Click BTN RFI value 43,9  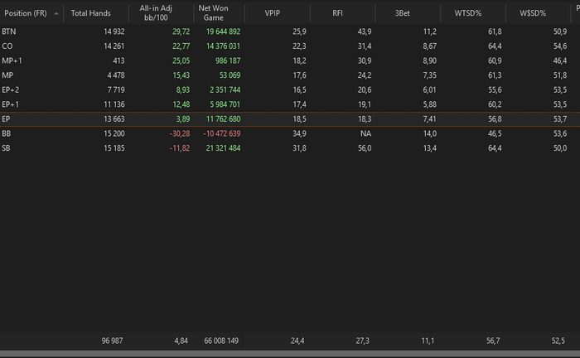click(365, 31)
